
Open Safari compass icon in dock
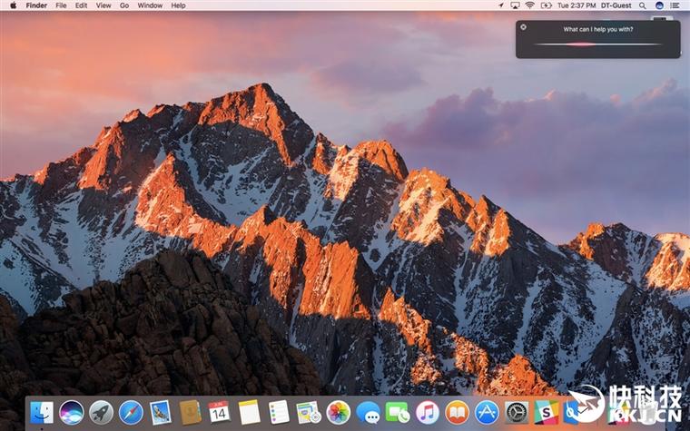tap(131, 413)
